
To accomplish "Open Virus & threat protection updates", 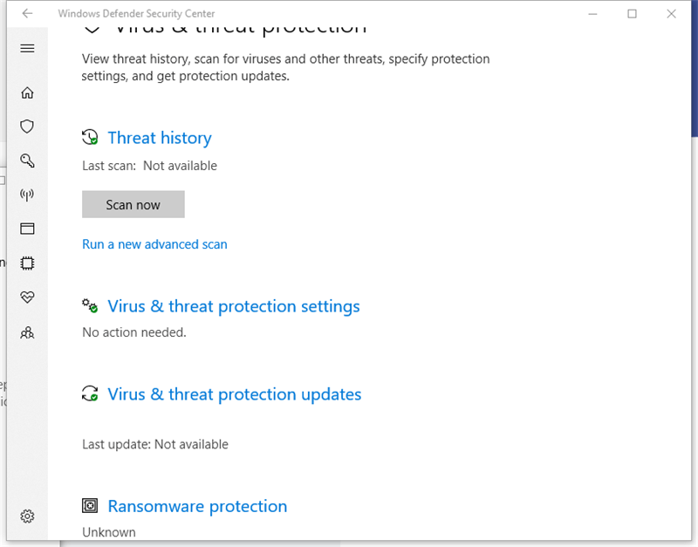I will tap(234, 394).
